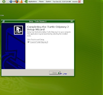Click the orange flame icon beside Firefox
Image resolution: width=103 pixels, height=95 pixels.
[21, 2]
